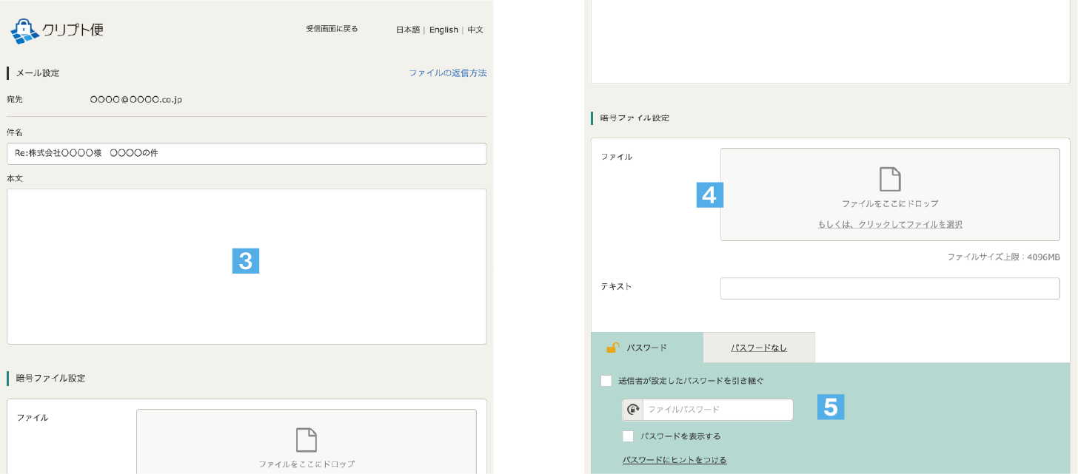The image size is (1078, 474).
Task: Click the orange unlocked padlock icon
Action: [612, 348]
